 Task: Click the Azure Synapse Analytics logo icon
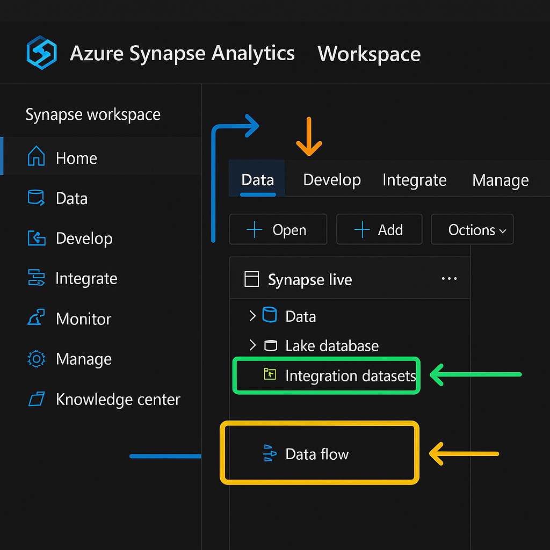[42, 53]
